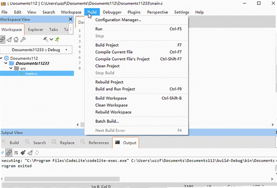Viewport: 277px width, 188px height.
Task: Close the Workspace View panel
Action: [71, 19]
